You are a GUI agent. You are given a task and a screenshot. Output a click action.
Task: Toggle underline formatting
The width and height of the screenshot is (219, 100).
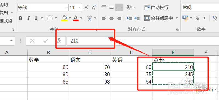pos(36,18)
